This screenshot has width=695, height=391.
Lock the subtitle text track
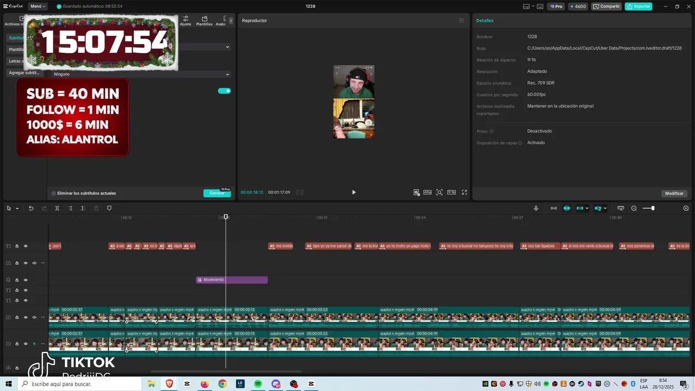click(x=17, y=246)
